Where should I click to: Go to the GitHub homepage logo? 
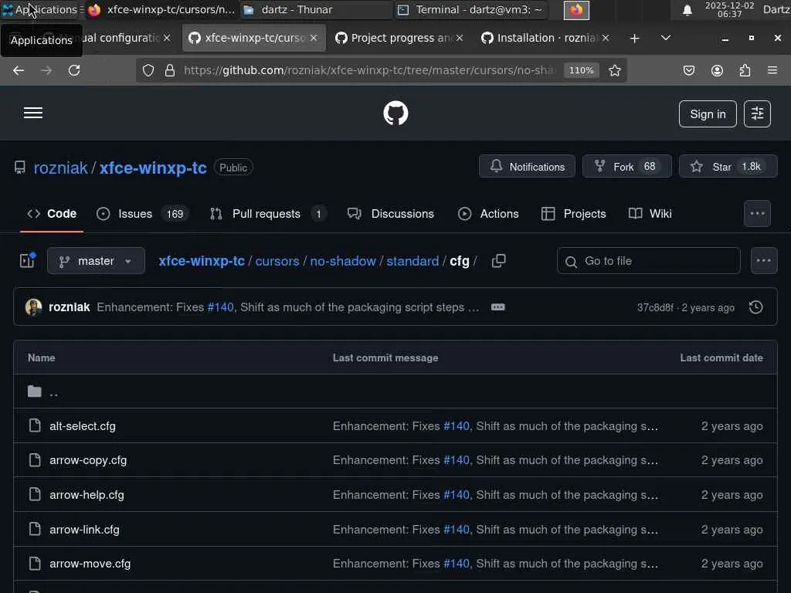coord(395,113)
